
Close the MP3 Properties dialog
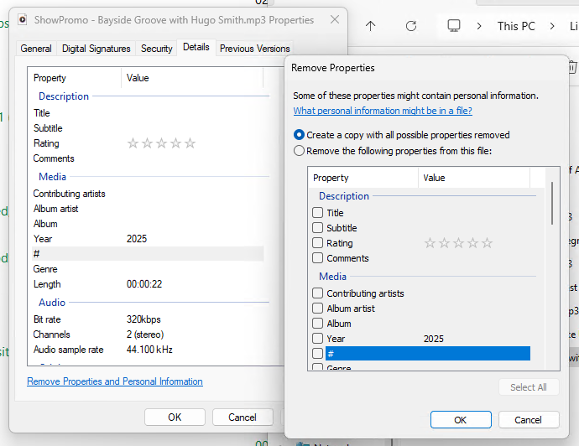[335, 19]
